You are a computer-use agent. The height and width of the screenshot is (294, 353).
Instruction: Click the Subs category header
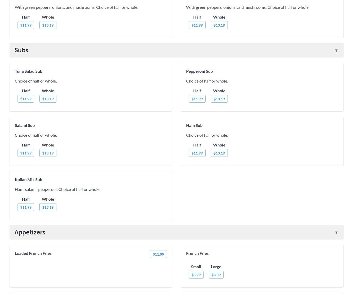[21, 50]
